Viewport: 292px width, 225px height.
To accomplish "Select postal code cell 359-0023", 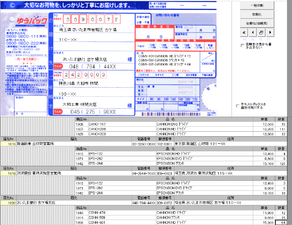I will pos(165,173).
